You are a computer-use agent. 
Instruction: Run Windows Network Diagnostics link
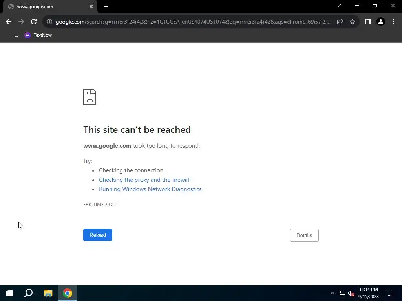[150, 189]
